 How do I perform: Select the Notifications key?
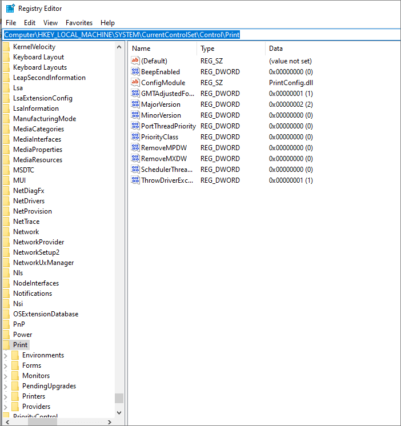coord(33,294)
